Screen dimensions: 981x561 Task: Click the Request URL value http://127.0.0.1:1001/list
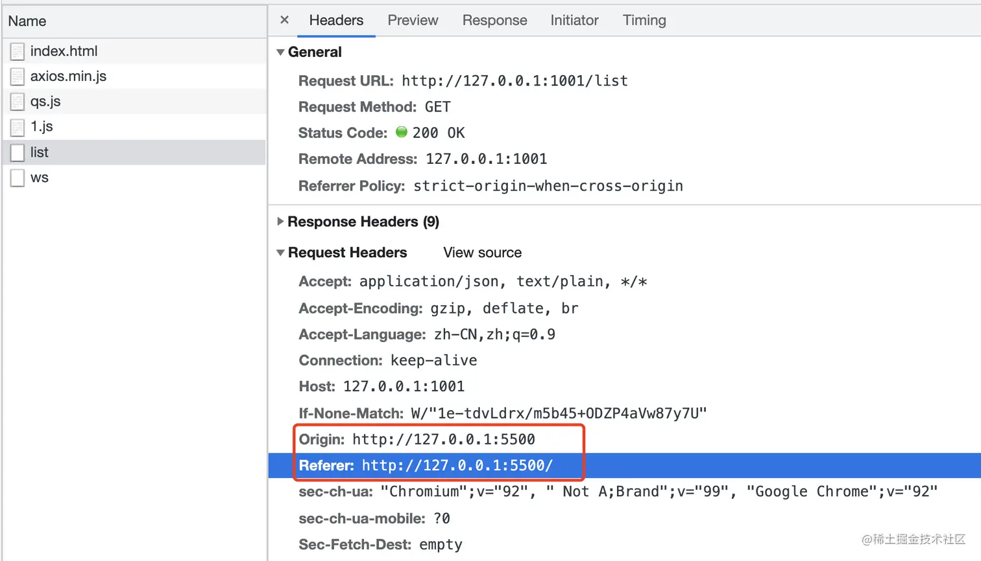tap(515, 81)
